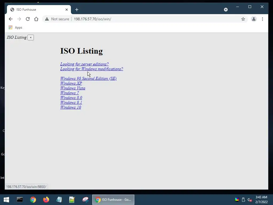Open the Apps shortcut in bookmarks bar
Screen dimensions: 273x205
tap(15, 27)
